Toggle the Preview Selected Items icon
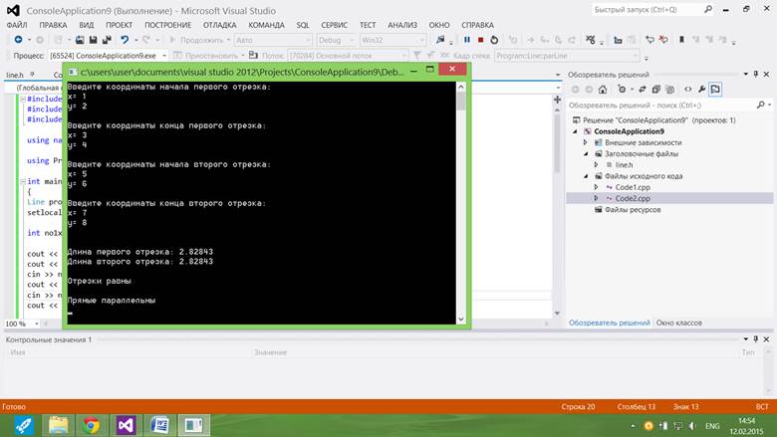 (x=715, y=89)
